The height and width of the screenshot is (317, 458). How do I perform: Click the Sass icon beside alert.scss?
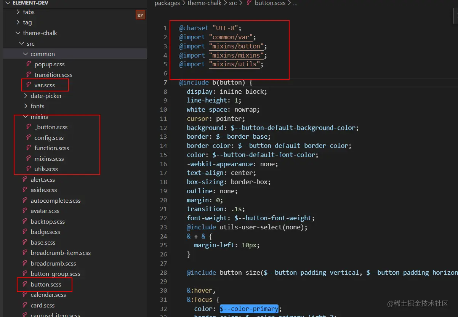pos(25,179)
